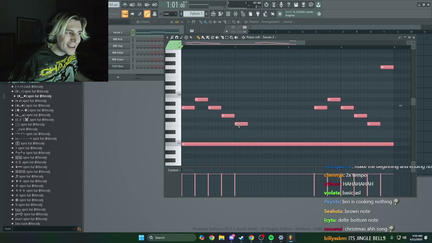Toggle first step of 808 Snare

coord(137,59)
